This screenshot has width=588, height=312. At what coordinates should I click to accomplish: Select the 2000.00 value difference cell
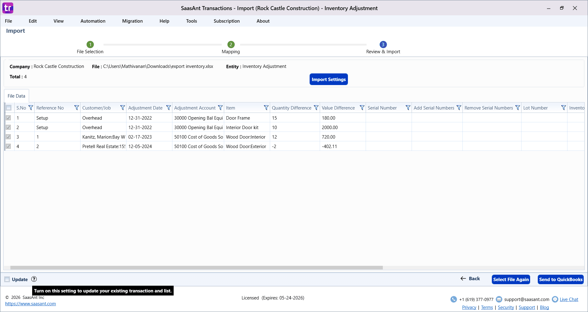pos(343,127)
